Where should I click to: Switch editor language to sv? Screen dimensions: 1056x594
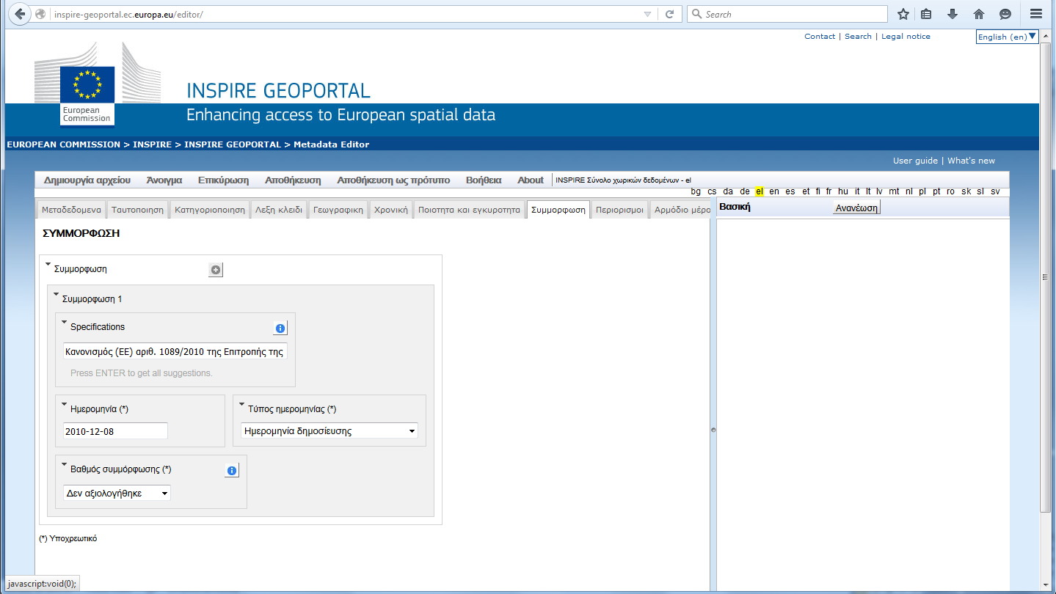[x=995, y=191]
